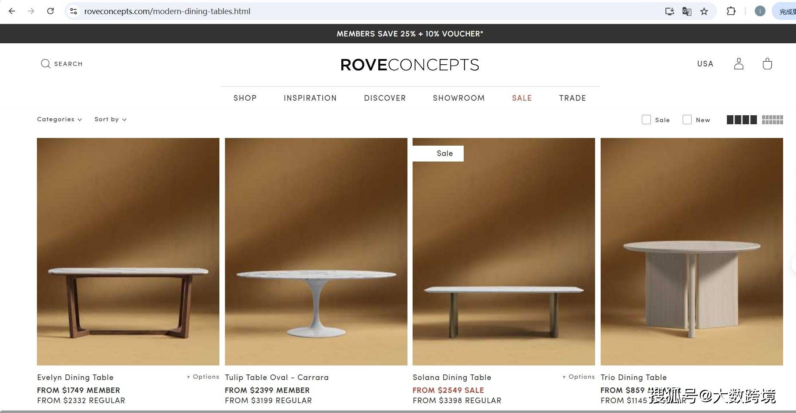Click the search magnifier icon

coord(46,64)
